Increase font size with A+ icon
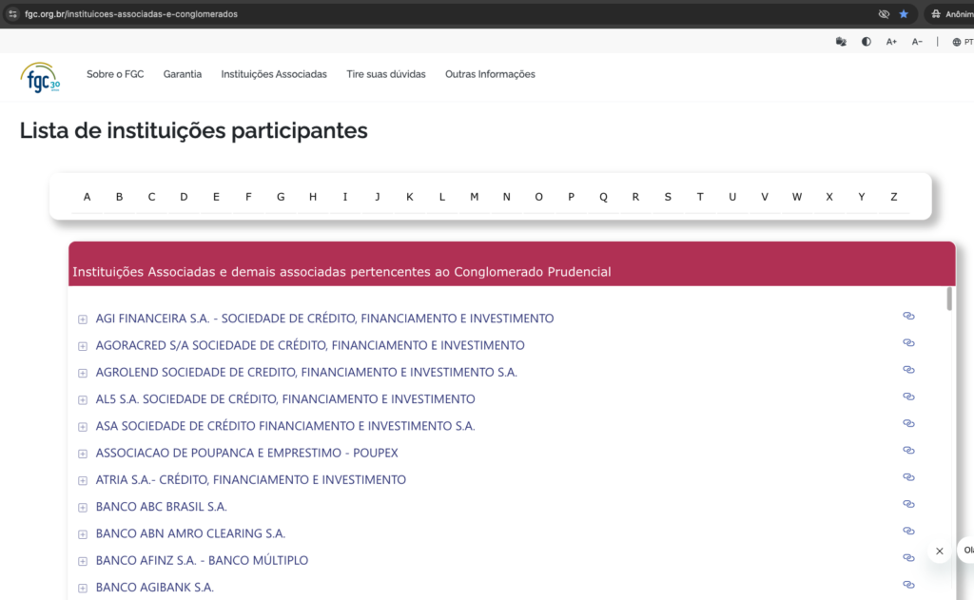The image size is (974, 600). click(891, 41)
